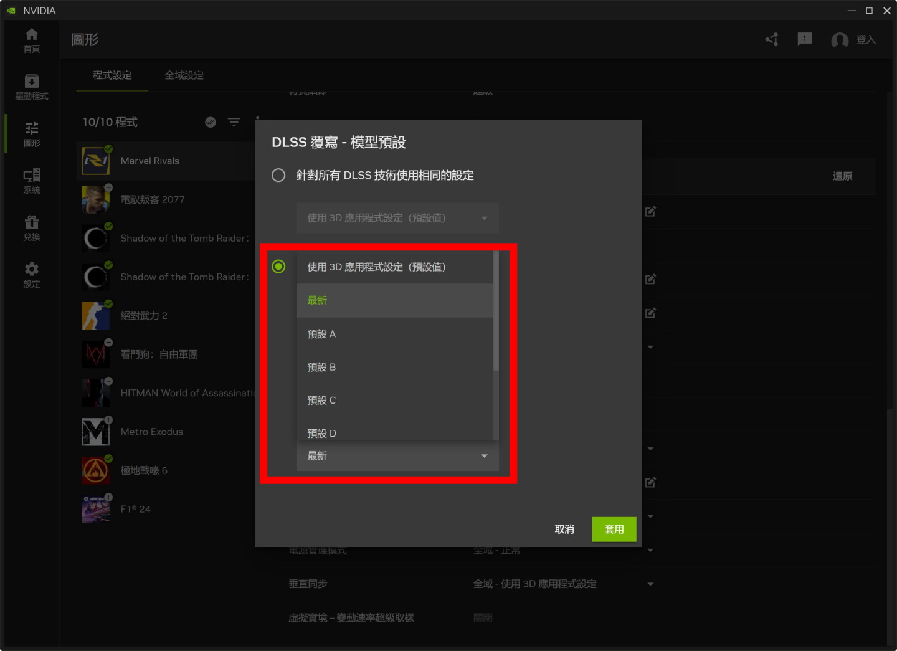Screen dimensions: 897x651
Task: Open disabled 使用 3D 應用程式設定 dropdown
Action: 397,218
